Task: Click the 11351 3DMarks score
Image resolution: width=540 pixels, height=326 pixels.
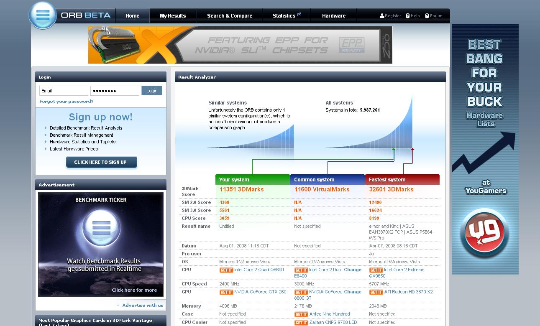Action: tap(241, 189)
